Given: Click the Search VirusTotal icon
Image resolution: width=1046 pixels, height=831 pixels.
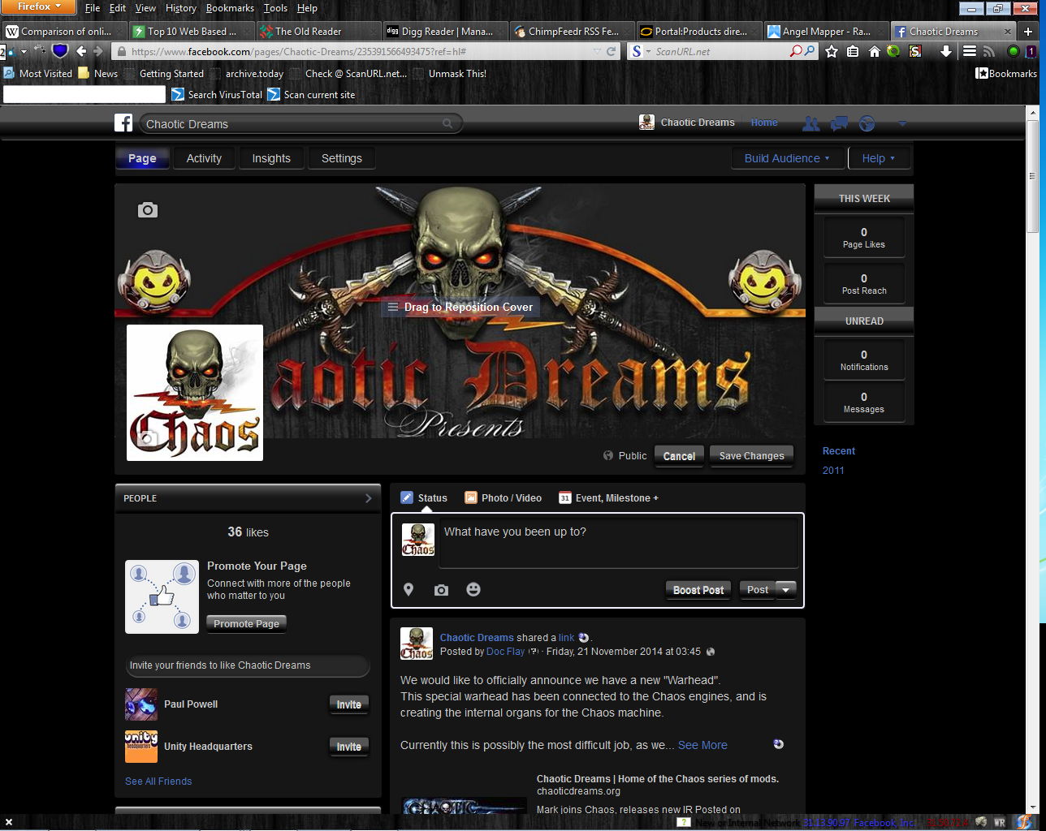Looking at the screenshot, I should [x=178, y=94].
